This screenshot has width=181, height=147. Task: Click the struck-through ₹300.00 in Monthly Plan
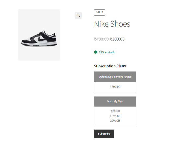[115, 111]
